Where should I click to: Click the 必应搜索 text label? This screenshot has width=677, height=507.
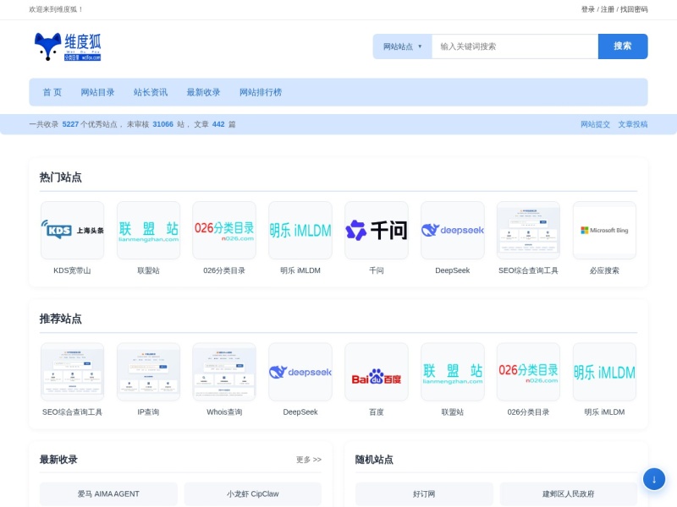click(604, 270)
